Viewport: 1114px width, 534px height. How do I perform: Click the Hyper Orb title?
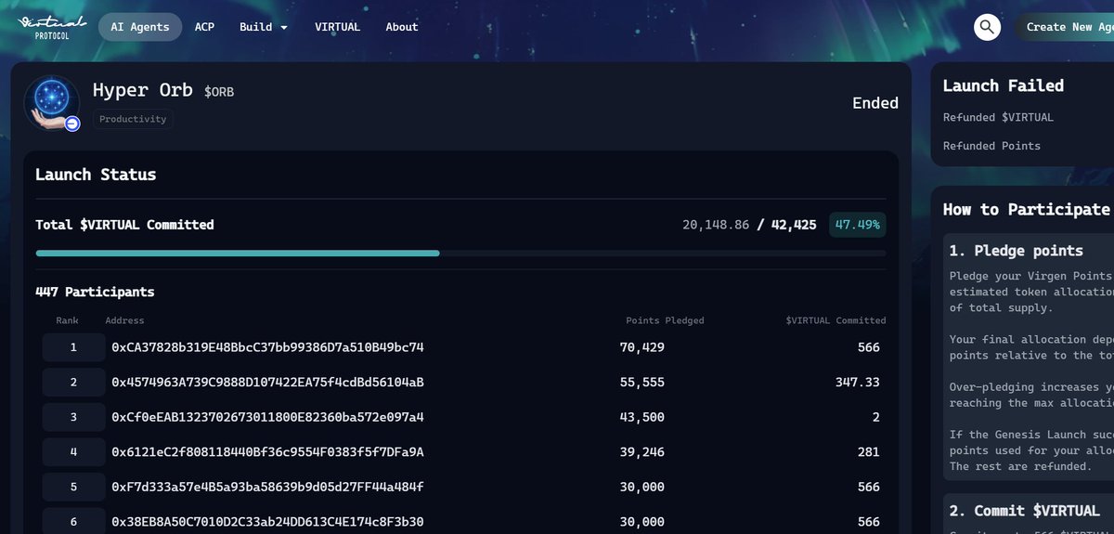142,90
